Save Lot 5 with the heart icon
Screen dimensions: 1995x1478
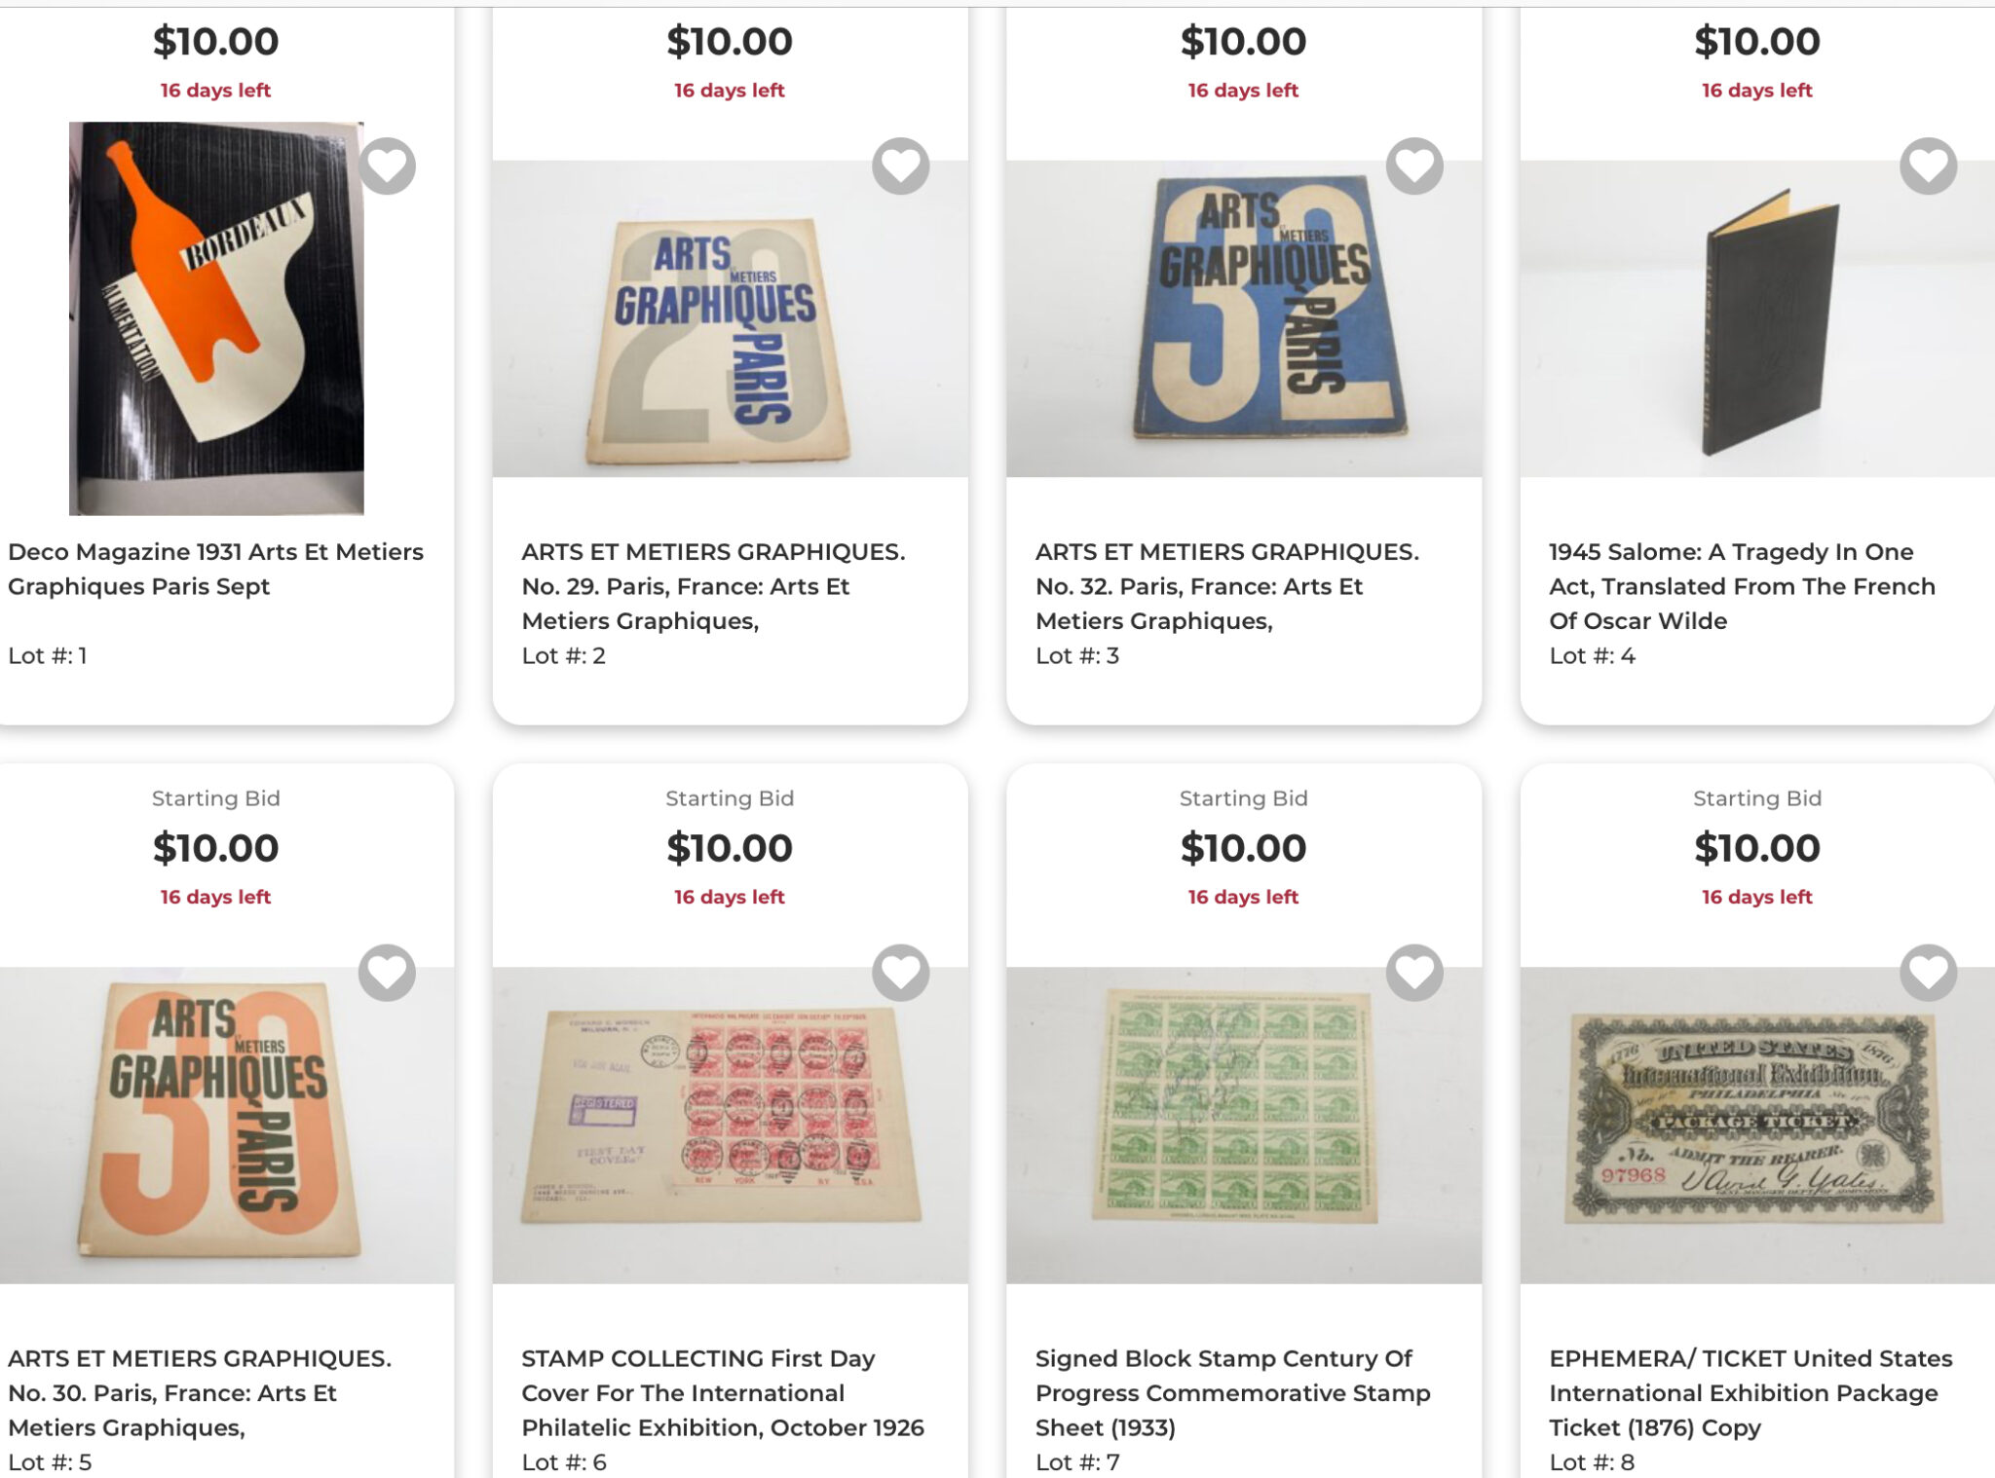tap(387, 972)
